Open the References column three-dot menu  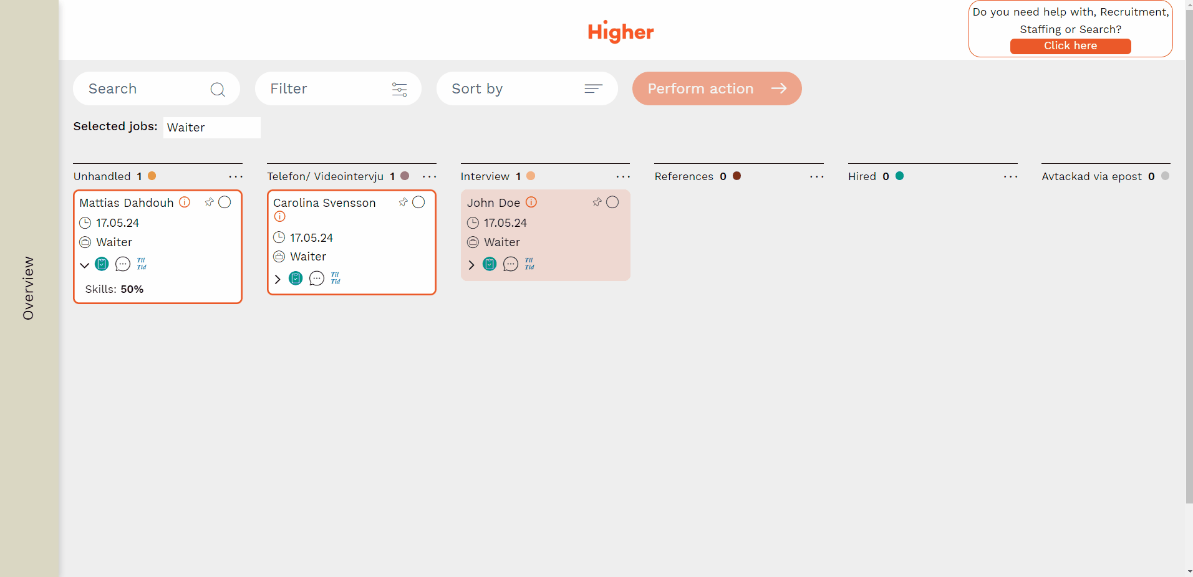[817, 177]
